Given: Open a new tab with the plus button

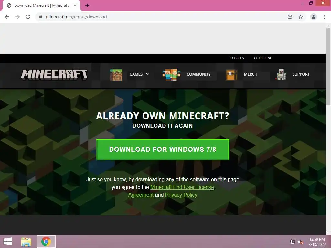Looking at the screenshot, I should tap(87, 5).
